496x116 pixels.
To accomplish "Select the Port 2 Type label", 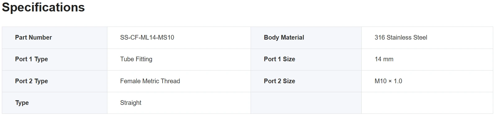I will 31,81.
